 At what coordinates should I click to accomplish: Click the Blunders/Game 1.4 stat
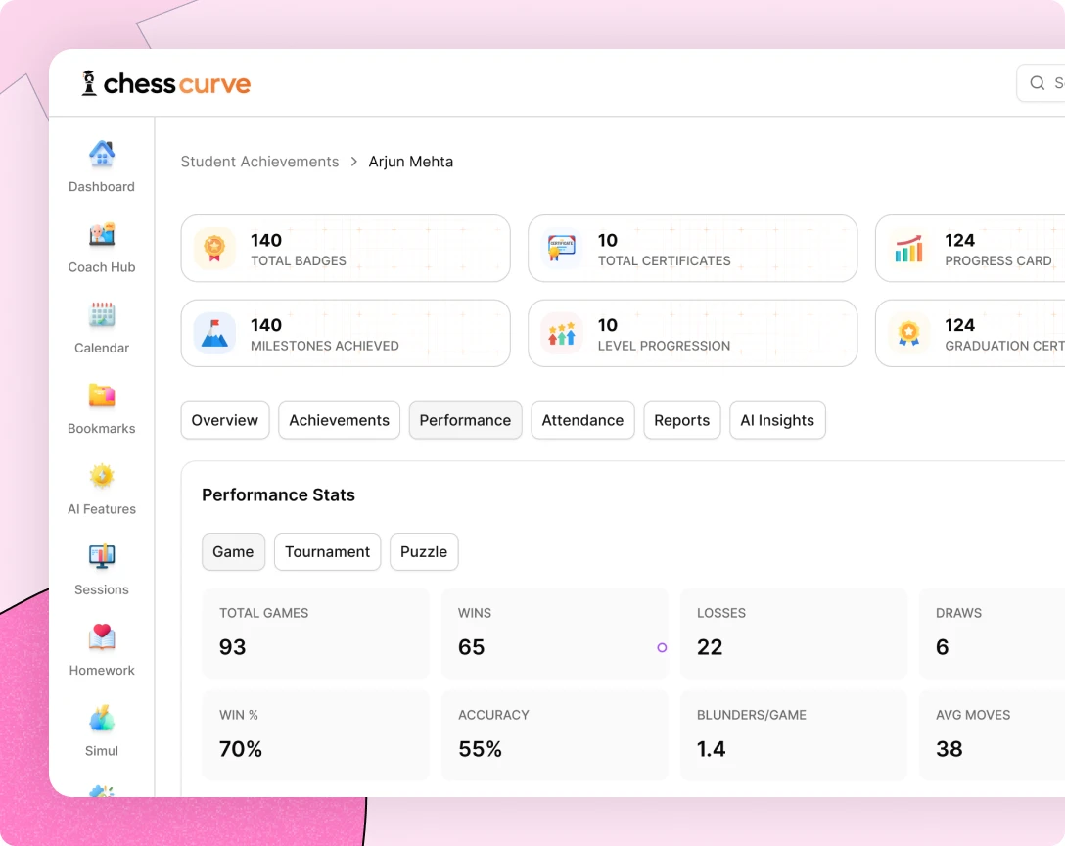tap(793, 735)
